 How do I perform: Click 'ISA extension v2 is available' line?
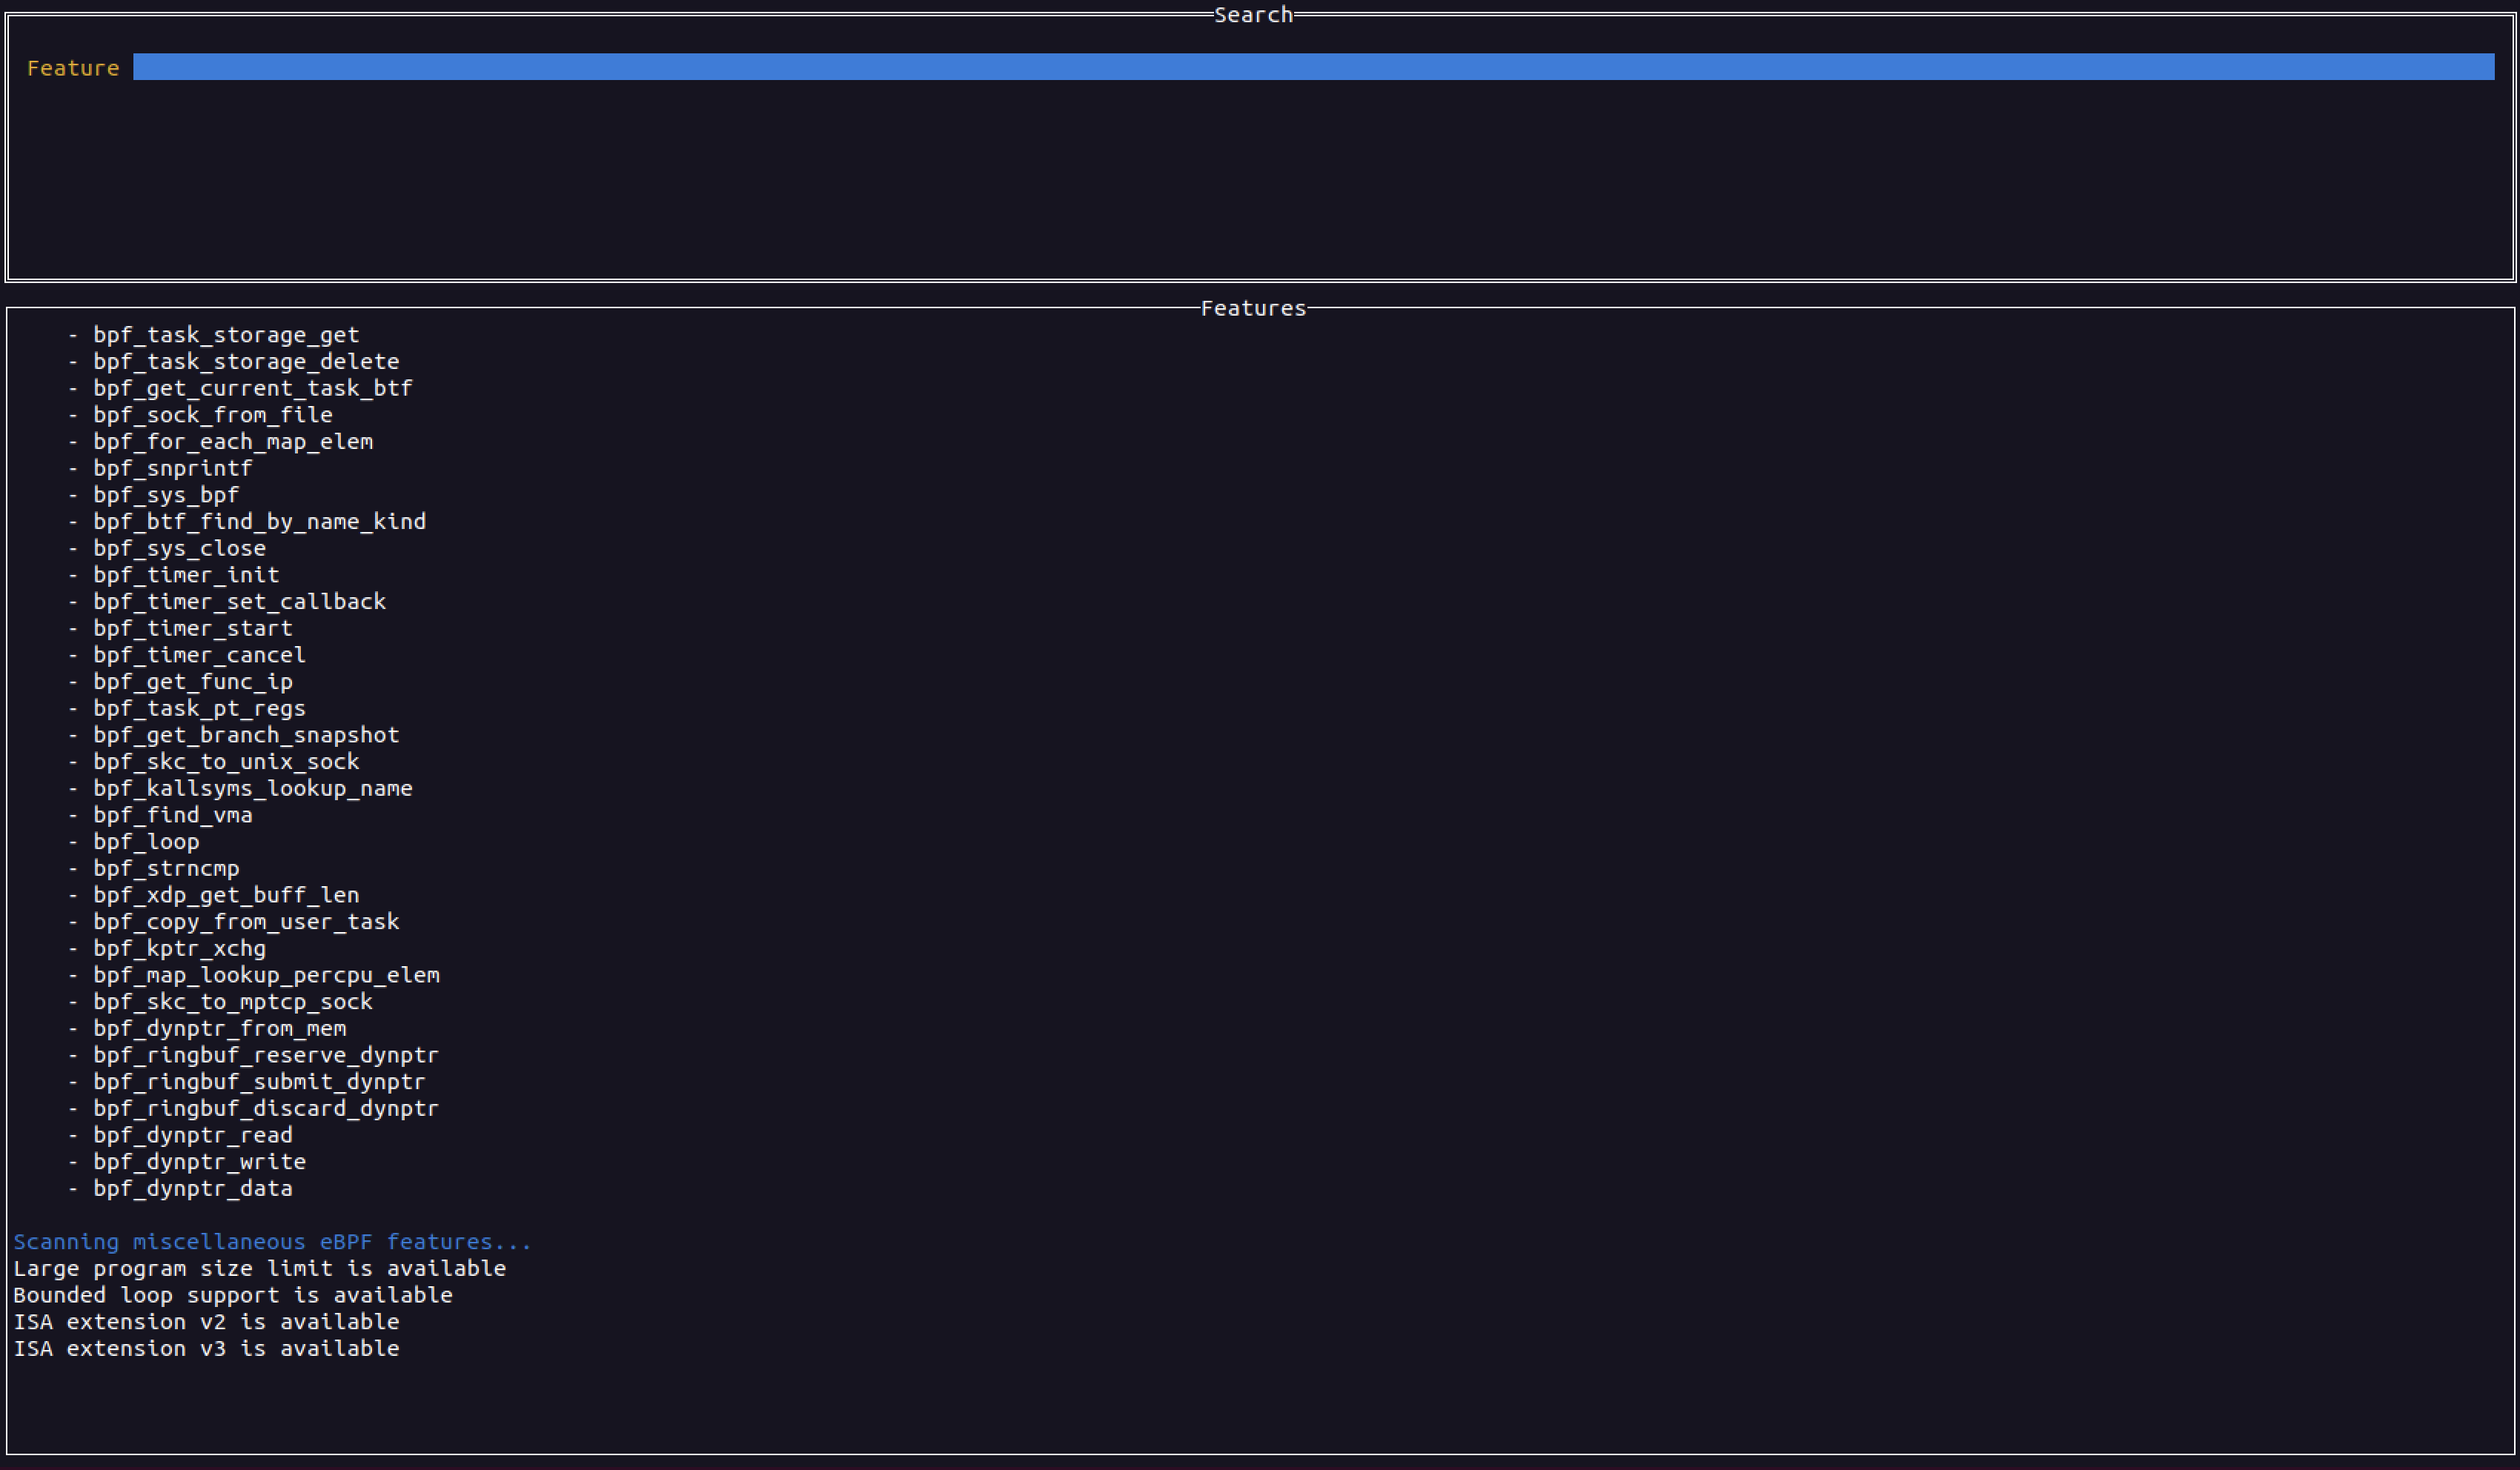(x=206, y=1321)
